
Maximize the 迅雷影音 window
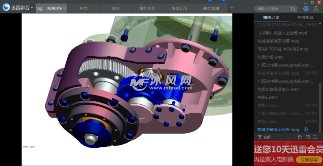pyautogui.click(x=312, y=2)
